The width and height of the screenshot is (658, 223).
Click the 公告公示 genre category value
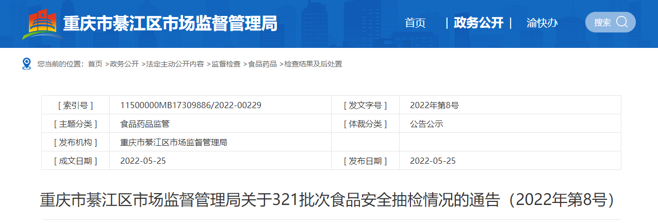point(426,124)
